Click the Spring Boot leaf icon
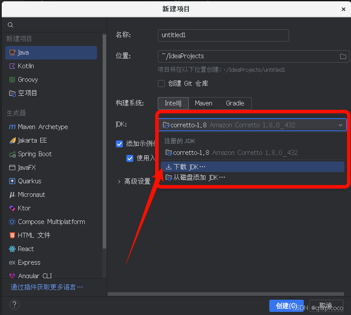 click(12, 154)
